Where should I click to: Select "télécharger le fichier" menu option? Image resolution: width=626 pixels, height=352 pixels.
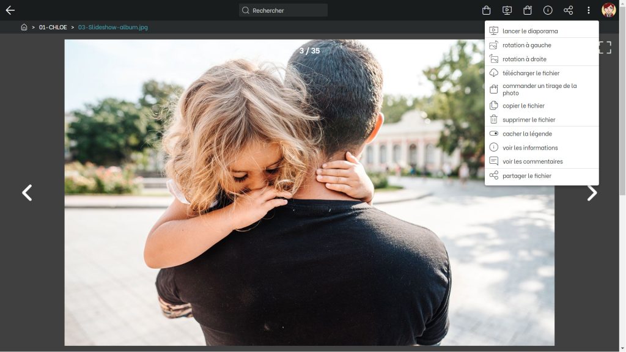[530, 73]
